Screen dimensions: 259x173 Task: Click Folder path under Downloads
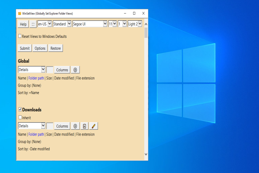(x=36, y=134)
